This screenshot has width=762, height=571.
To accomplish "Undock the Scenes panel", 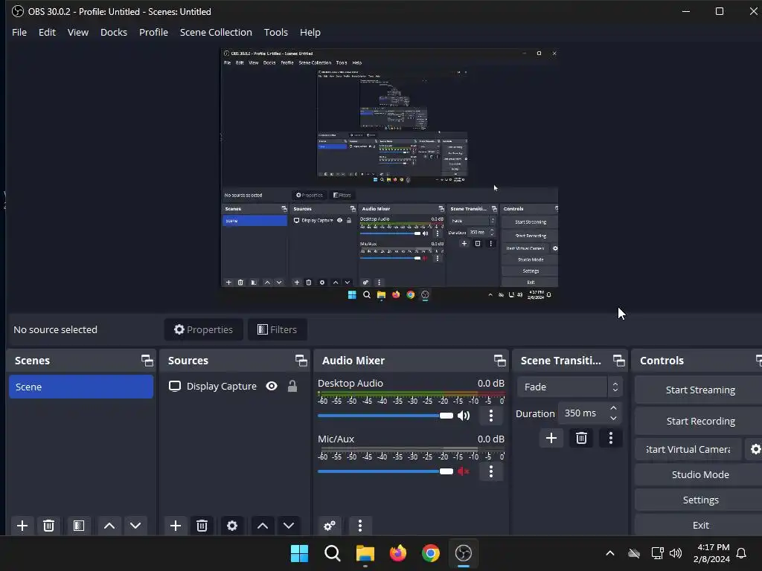I will 147,361.
